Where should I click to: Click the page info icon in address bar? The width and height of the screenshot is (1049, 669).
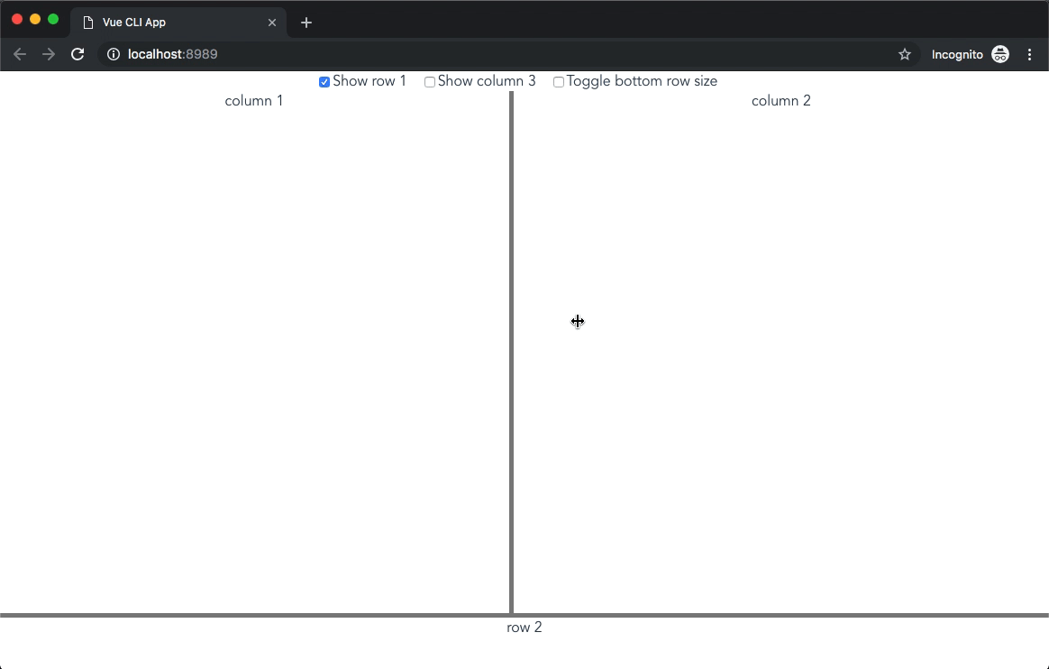pyautogui.click(x=113, y=54)
